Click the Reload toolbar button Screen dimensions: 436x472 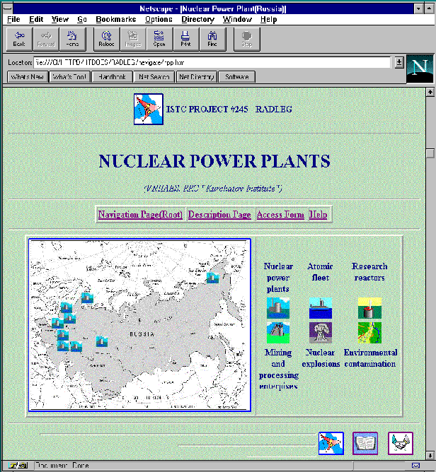point(106,39)
